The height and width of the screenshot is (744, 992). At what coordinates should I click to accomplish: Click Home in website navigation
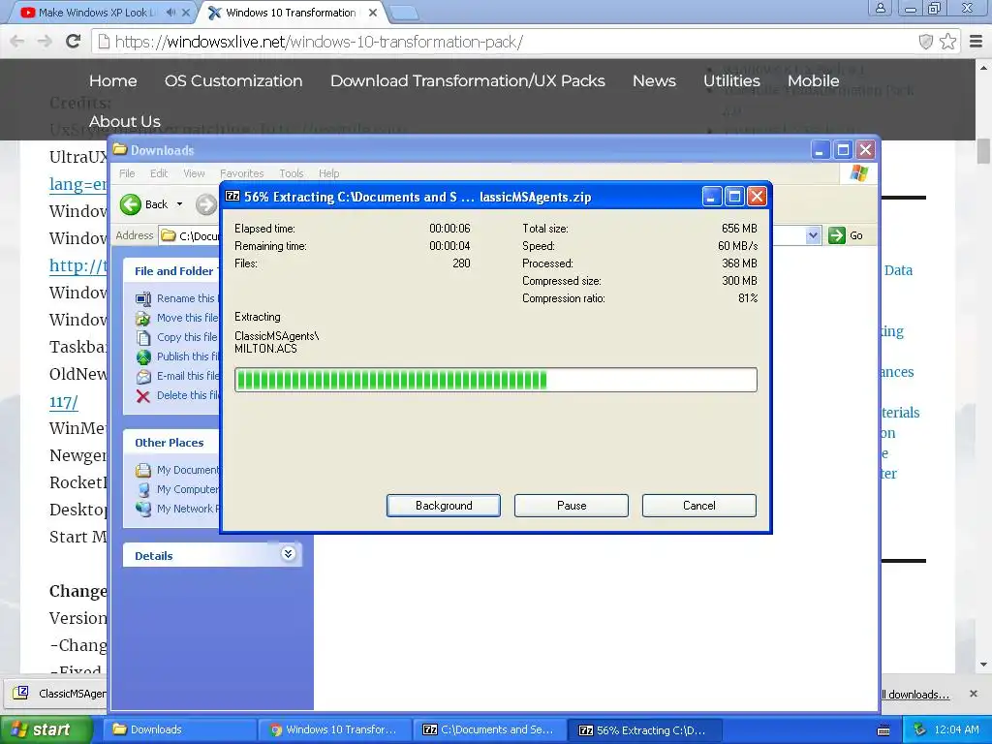click(x=113, y=81)
